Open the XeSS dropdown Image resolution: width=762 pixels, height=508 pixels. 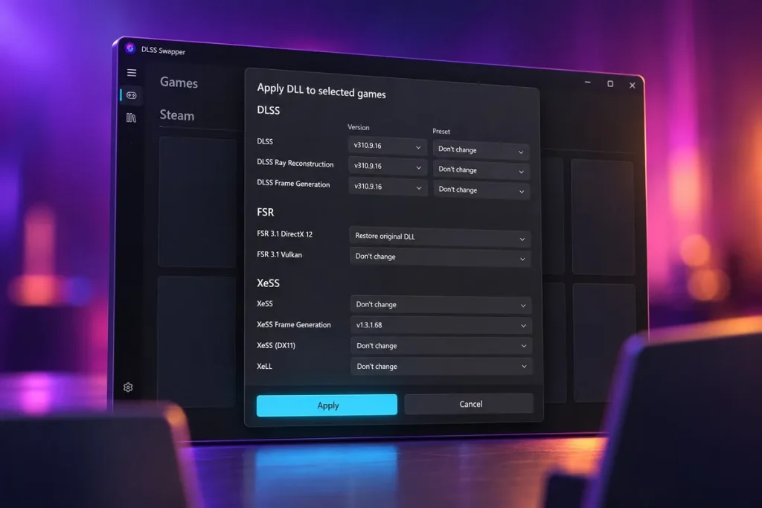pos(441,304)
